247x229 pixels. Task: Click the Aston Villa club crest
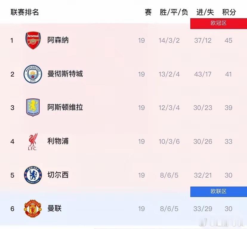[x=33, y=108]
